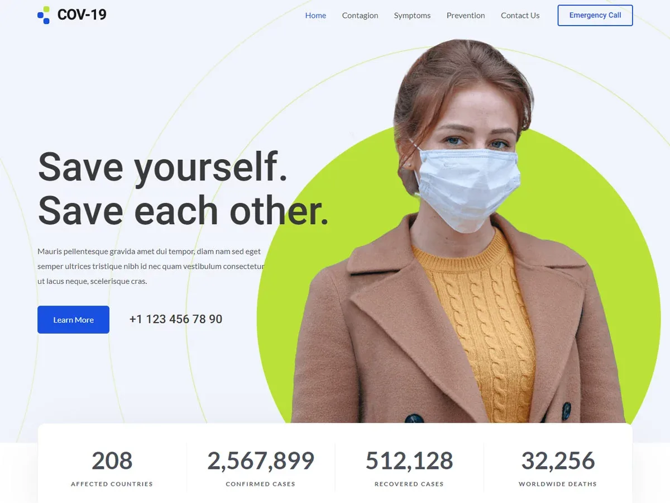Screen dimensions: 670x503
Task: Click the Learn More button
Action: click(73, 320)
